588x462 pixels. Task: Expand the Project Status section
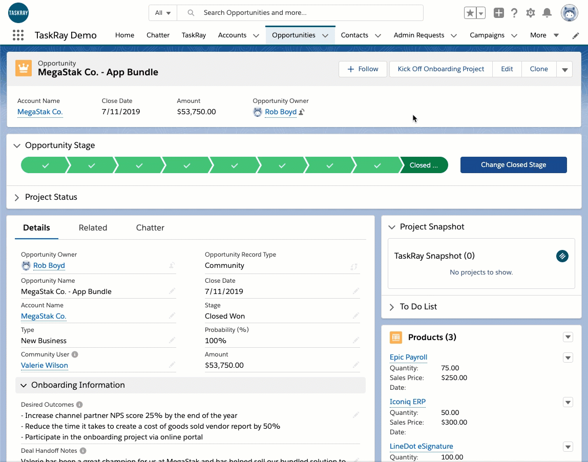(17, 197)
